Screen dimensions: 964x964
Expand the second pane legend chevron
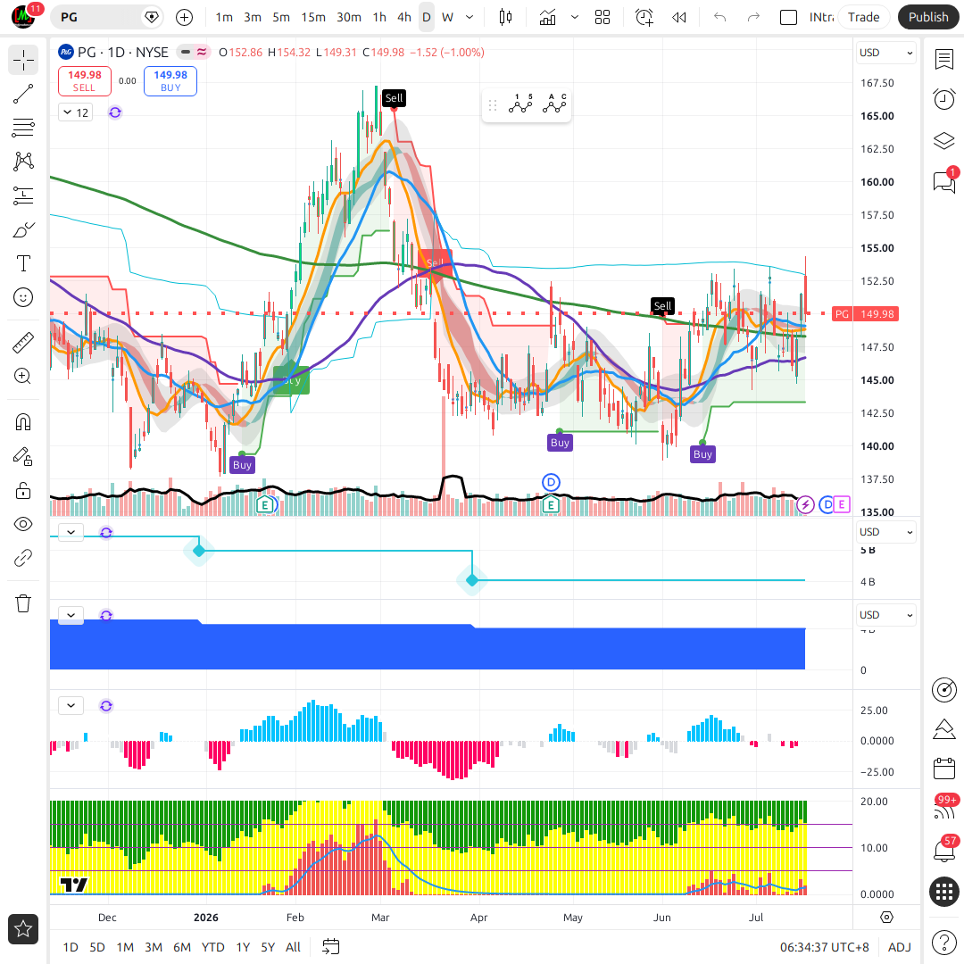pos(71,532)
